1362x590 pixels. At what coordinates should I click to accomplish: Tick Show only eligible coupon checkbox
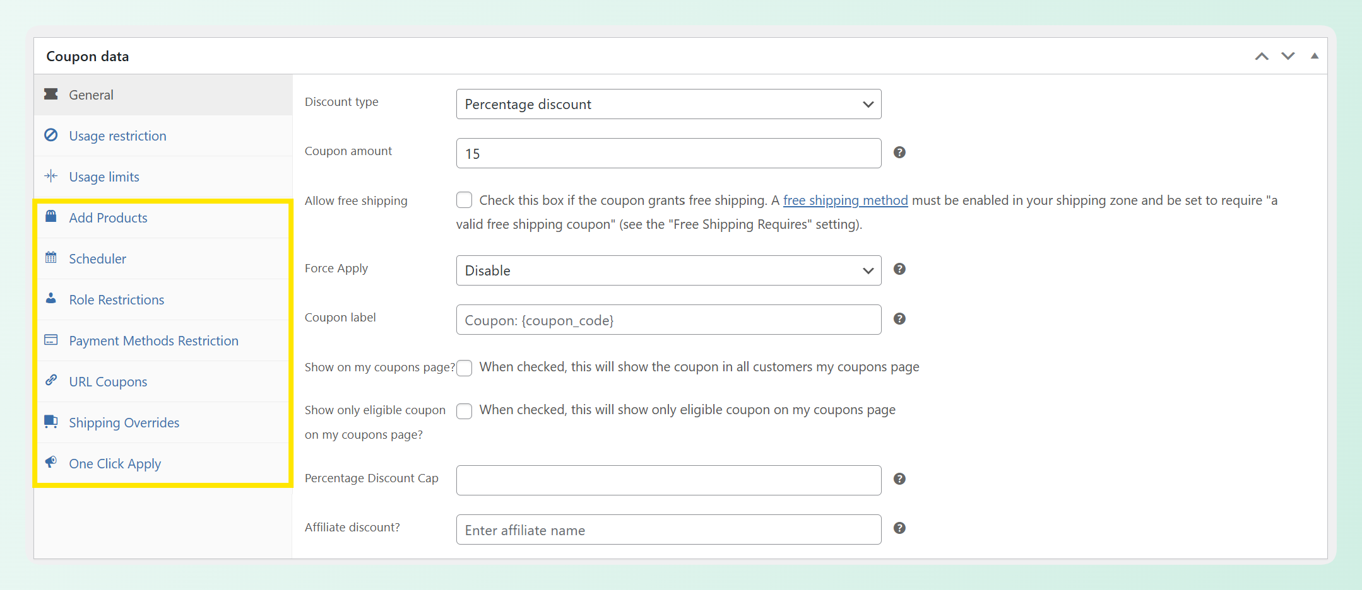click(464, 411)
